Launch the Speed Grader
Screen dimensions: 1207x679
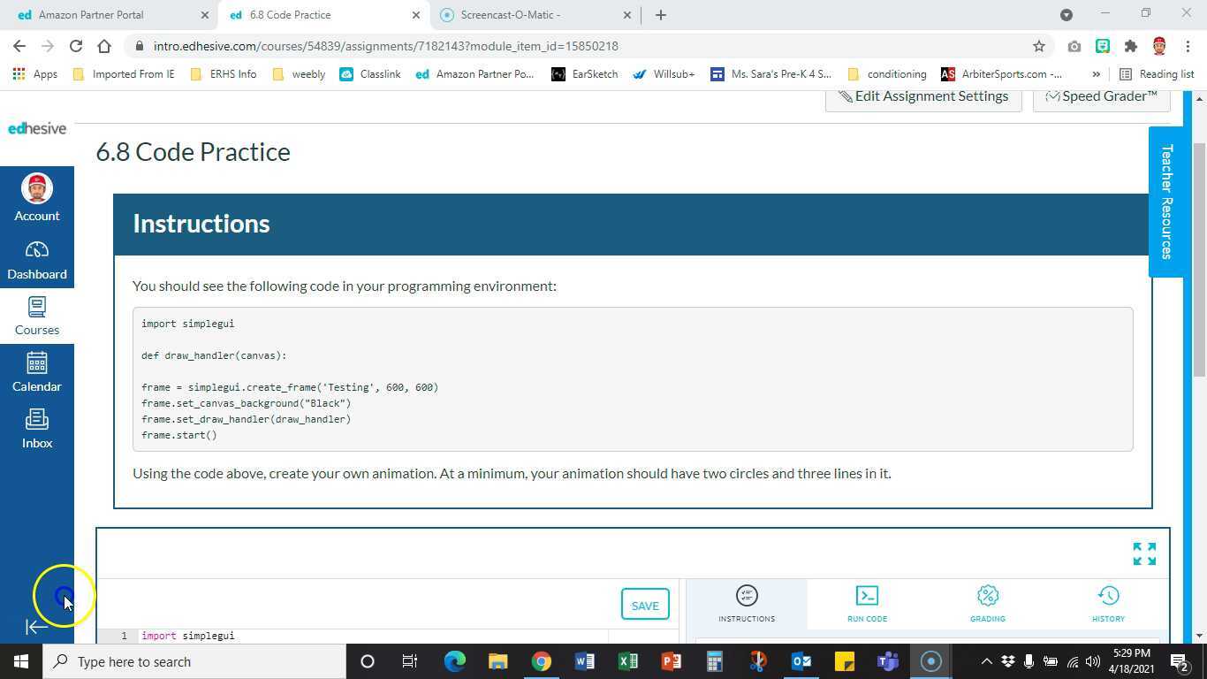tap(1102, 96)
